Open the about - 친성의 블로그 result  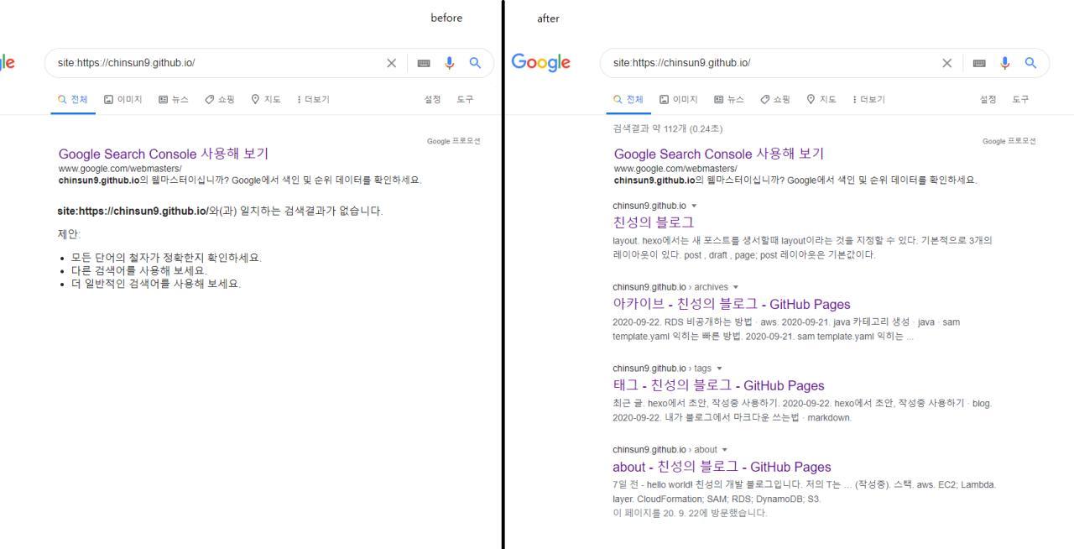[x=722, y=467]
